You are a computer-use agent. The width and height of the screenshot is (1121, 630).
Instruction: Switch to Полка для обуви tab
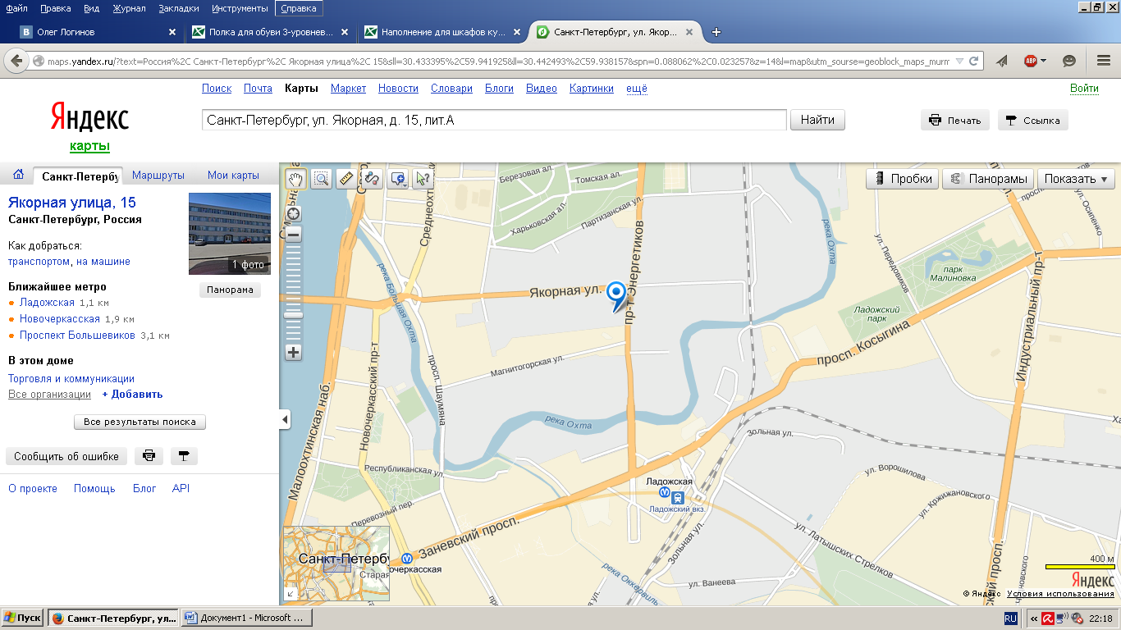coord(269,32)
